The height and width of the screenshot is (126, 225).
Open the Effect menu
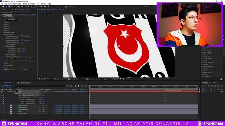25,4
